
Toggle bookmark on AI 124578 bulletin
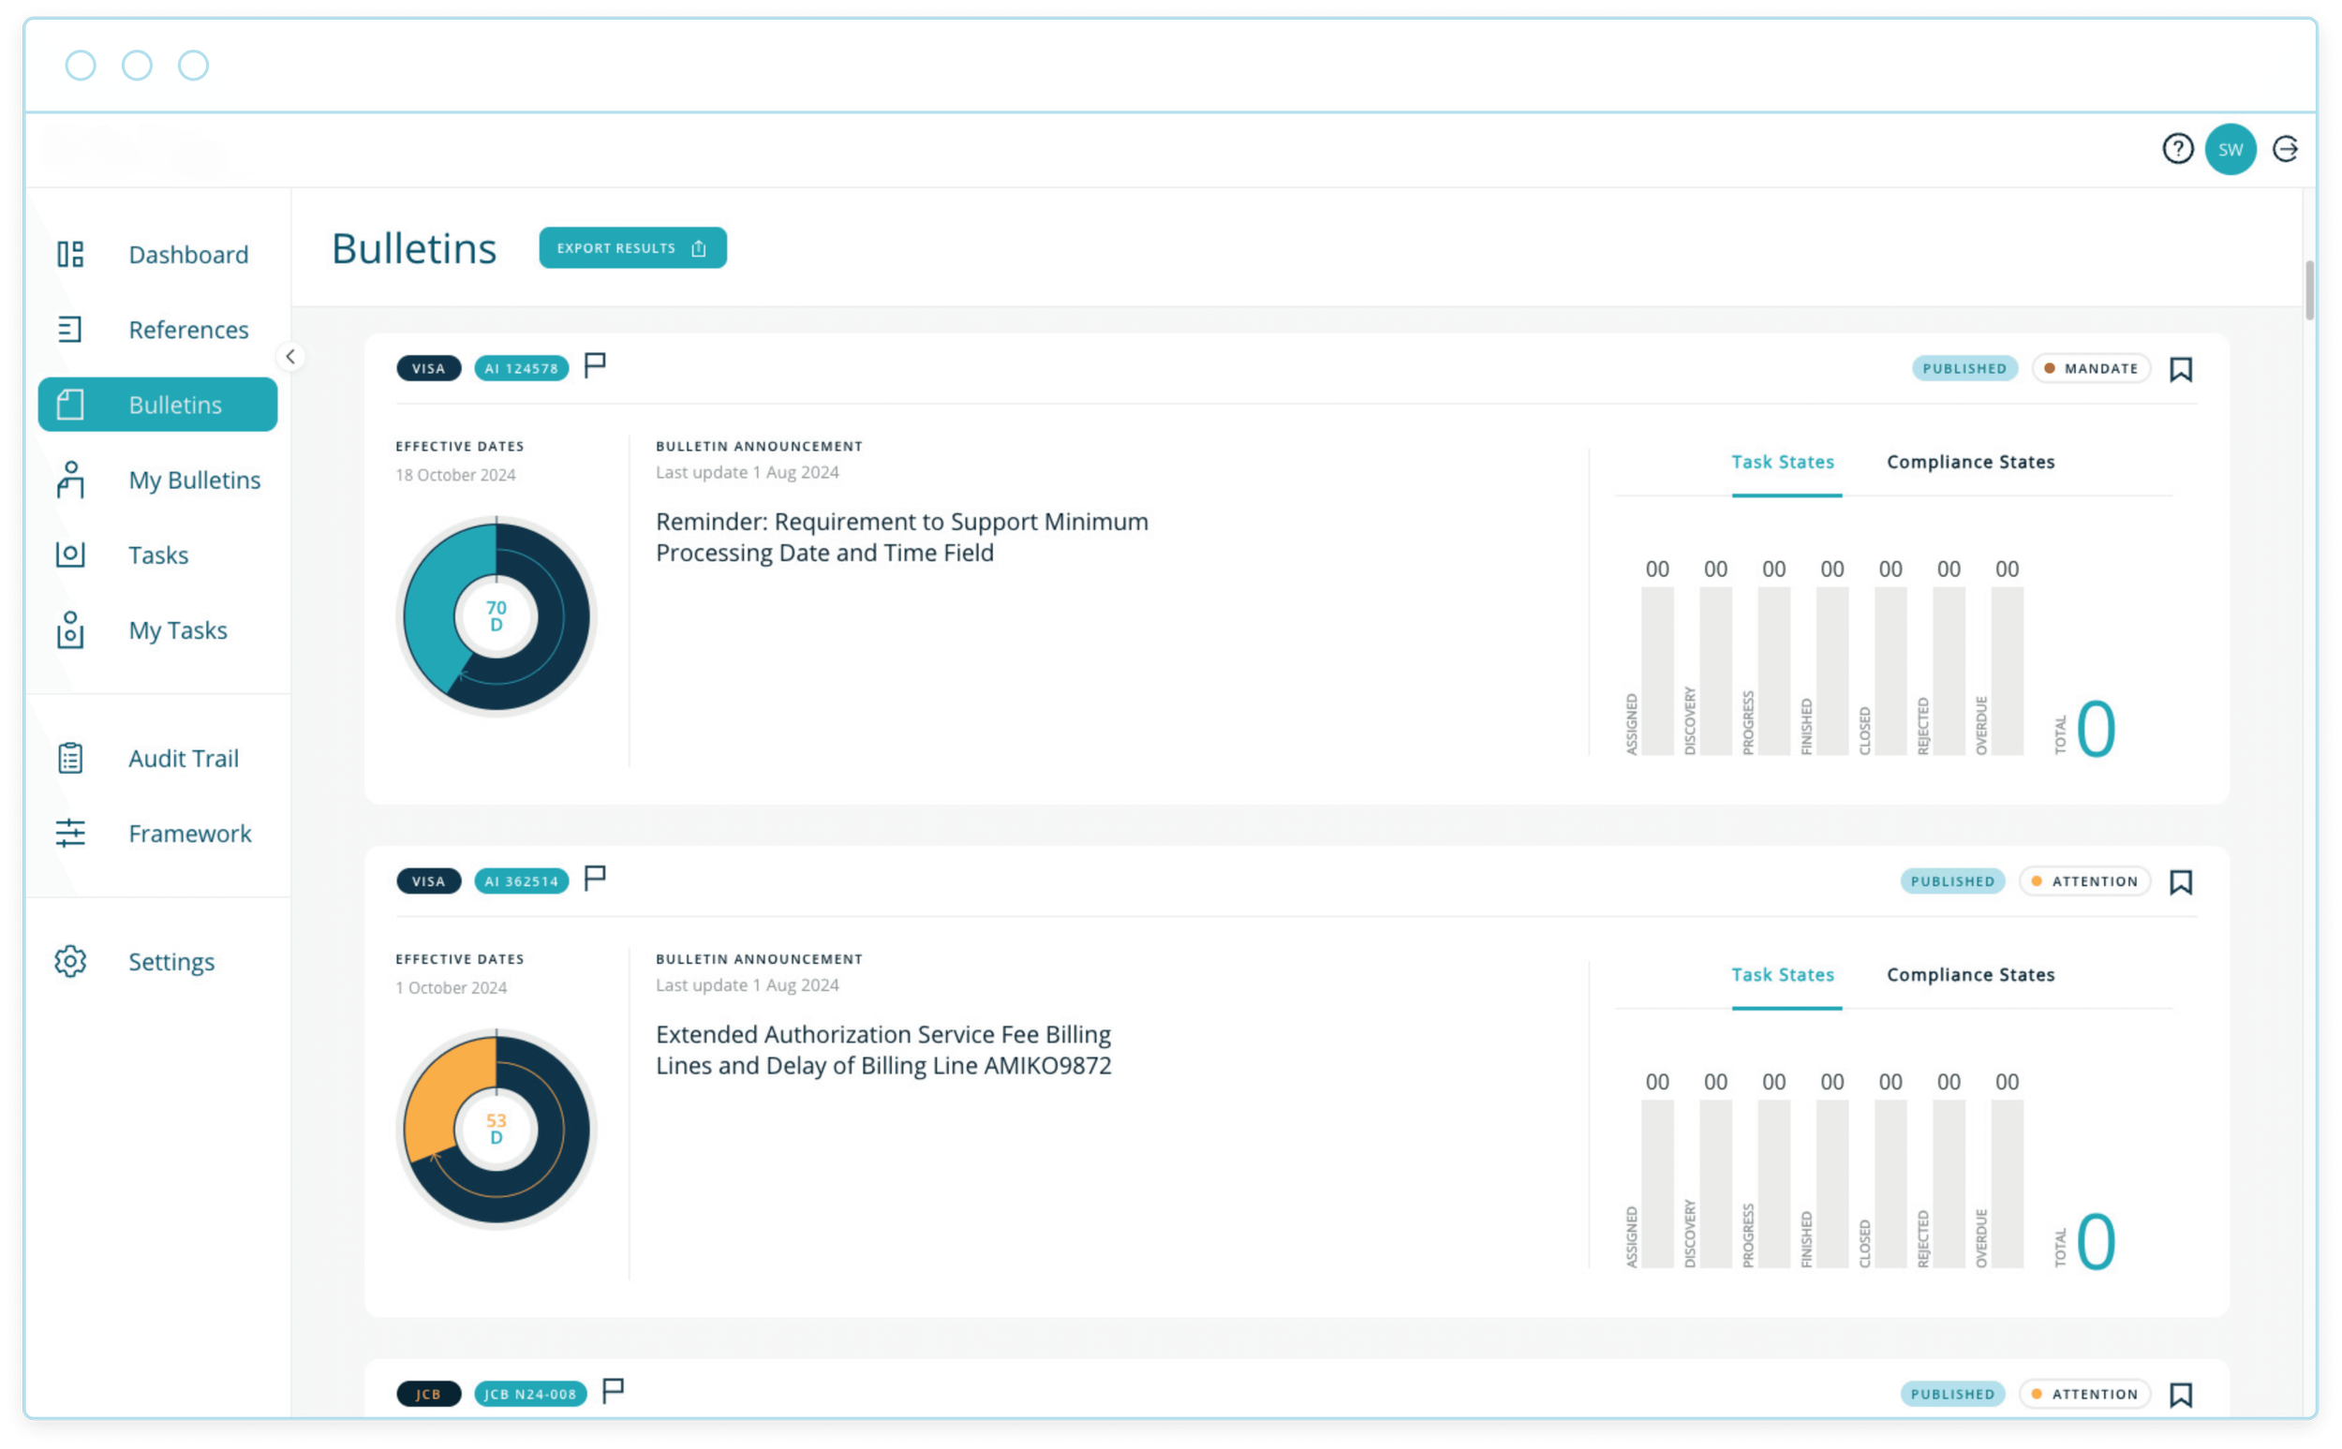[2181, 369]
